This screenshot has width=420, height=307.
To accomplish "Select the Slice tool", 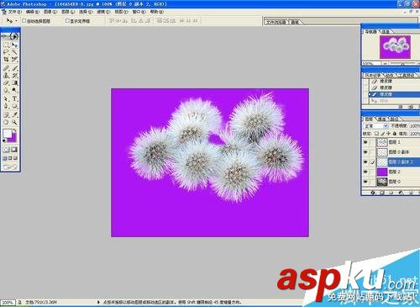I will pos(14,59).
